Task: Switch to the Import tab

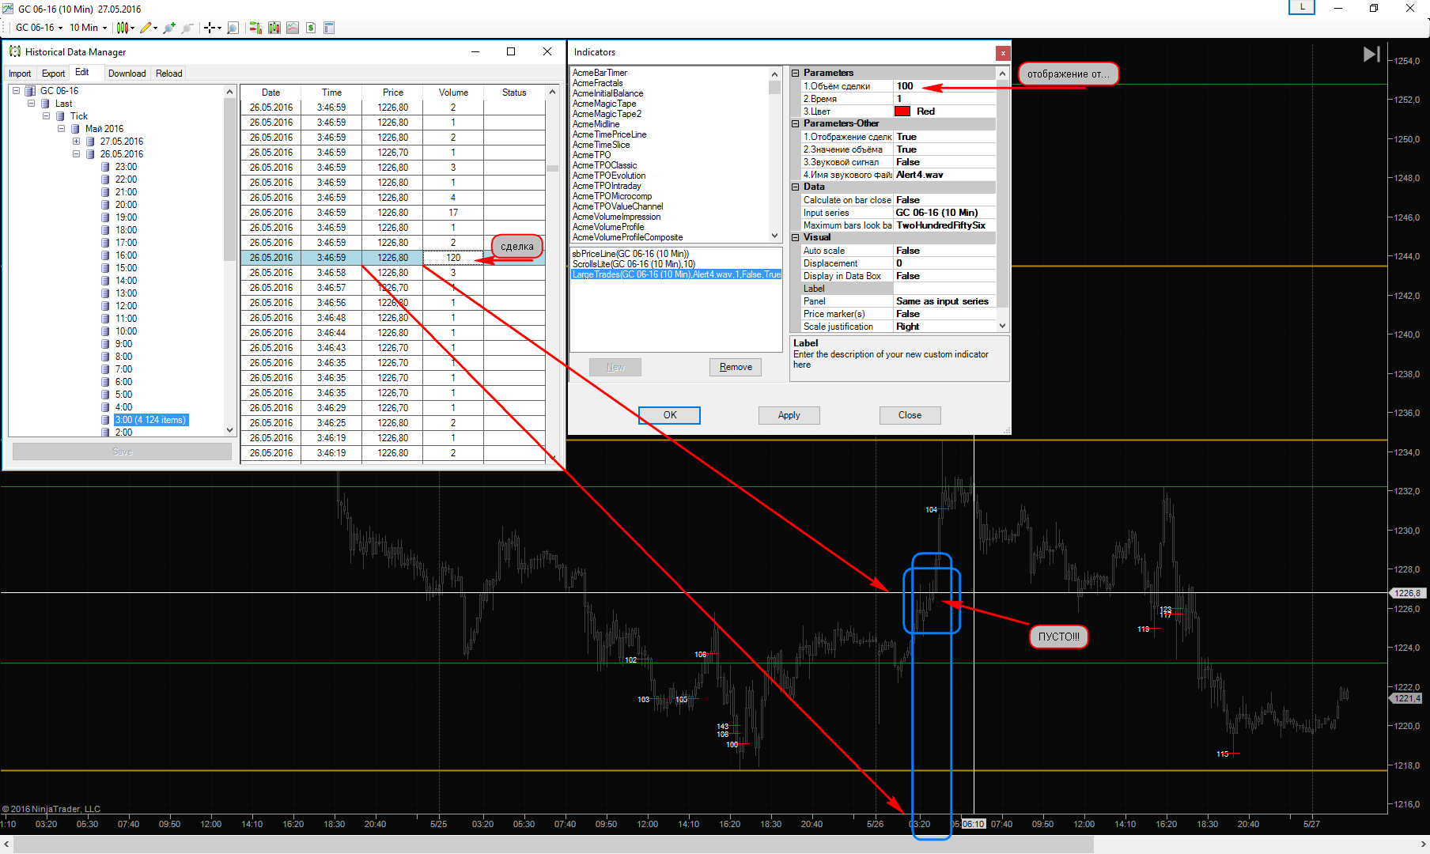Action: pos(20,74)
